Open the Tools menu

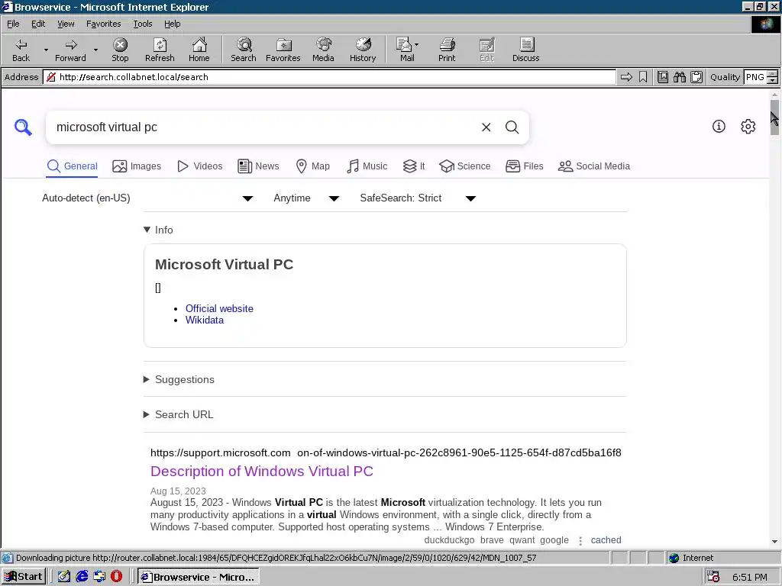[x=142, y=24]
